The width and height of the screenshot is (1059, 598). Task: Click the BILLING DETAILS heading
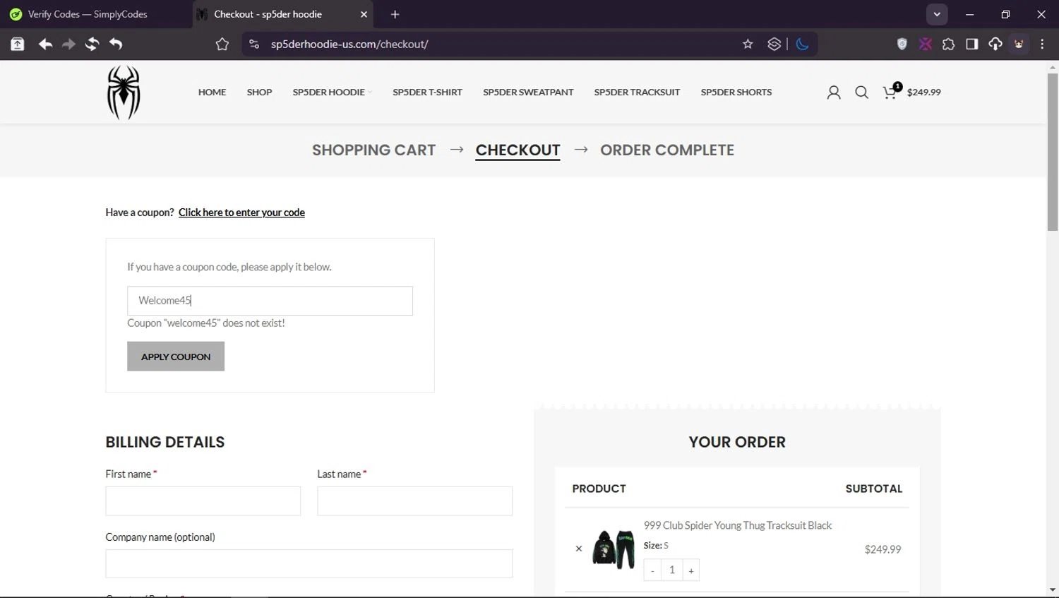[165, 442]
